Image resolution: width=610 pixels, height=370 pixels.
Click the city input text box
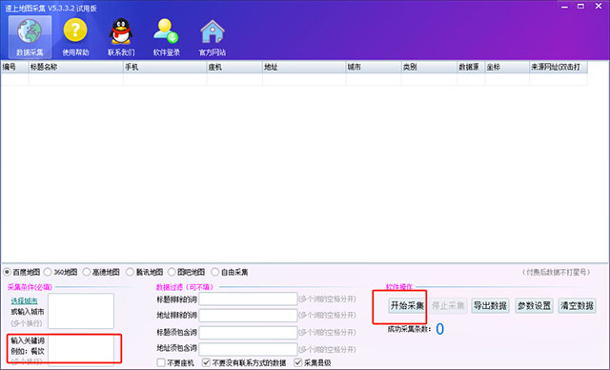coord(81,311)
